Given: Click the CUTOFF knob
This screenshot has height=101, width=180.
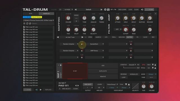Looking at the screenshot, I should click(x=126, y=30).
